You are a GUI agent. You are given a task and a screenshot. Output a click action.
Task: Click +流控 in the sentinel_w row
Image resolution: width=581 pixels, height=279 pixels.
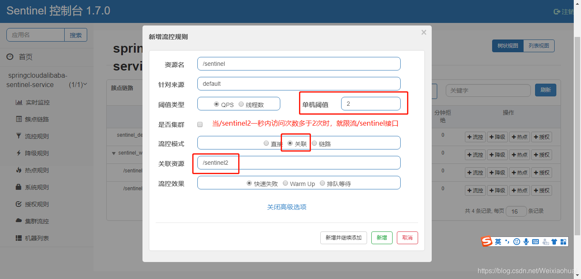pyautogui.click(x=476, y=155)
